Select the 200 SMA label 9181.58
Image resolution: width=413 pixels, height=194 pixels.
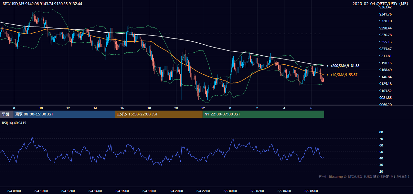pos(343,66)
